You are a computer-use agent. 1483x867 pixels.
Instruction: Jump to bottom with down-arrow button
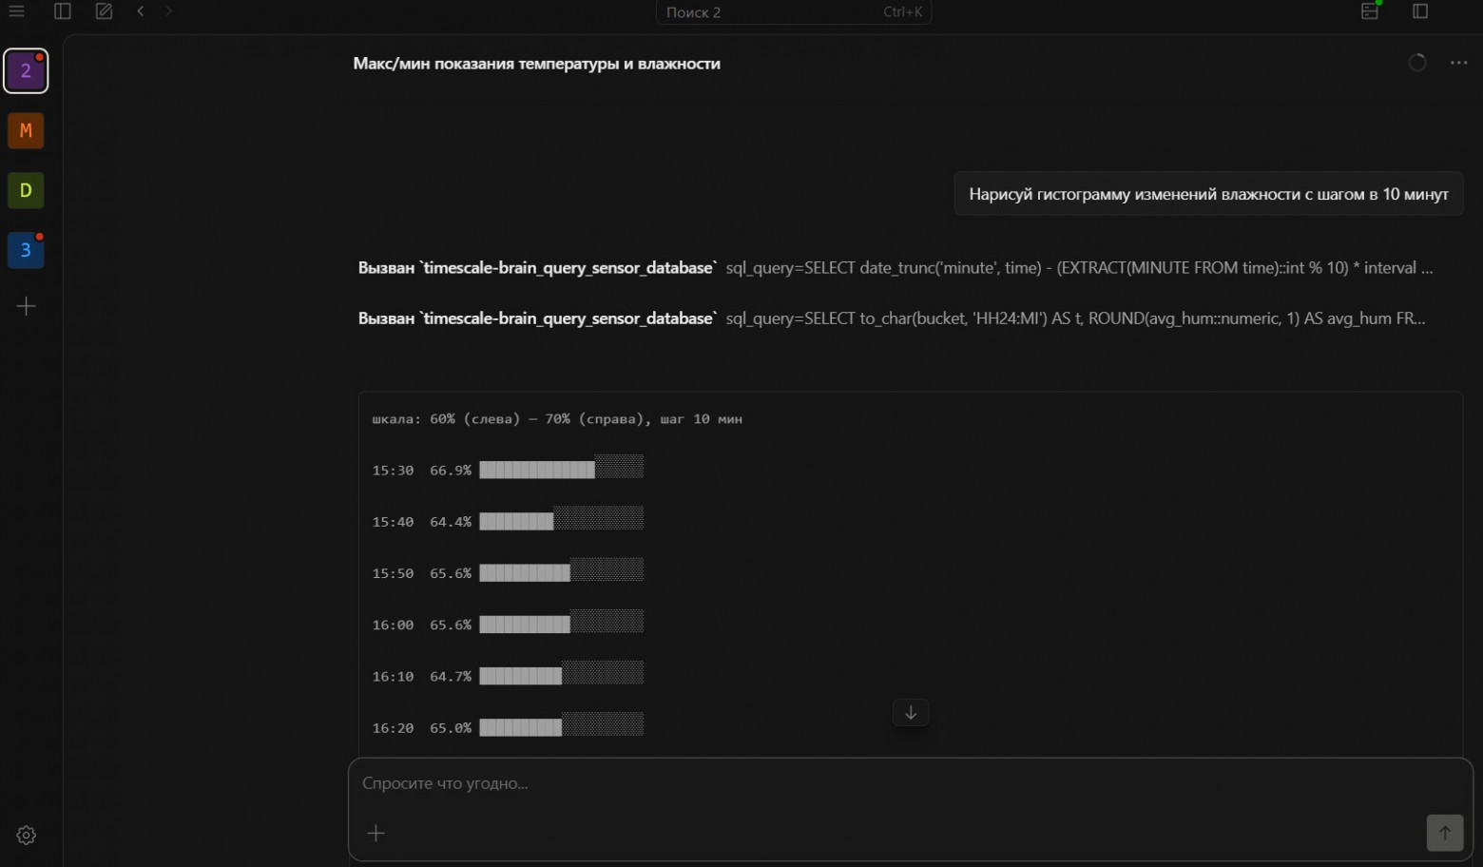[x=911, y=712]
